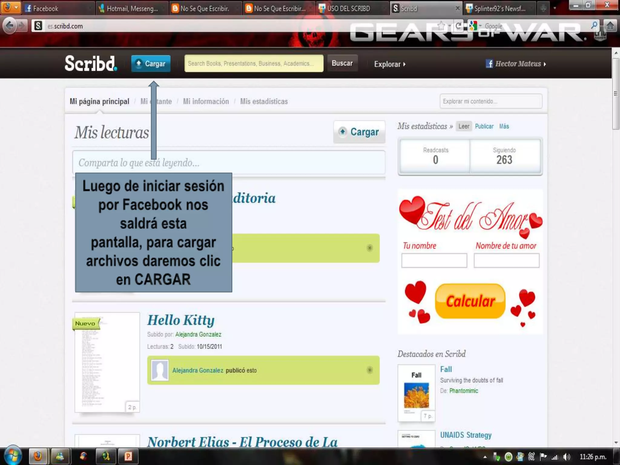Click the Search Books search field
Viewport: 620px width, 465px height.
tap(254, 63)
